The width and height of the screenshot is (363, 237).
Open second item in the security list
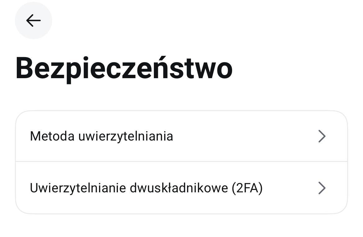click(181, 188)
